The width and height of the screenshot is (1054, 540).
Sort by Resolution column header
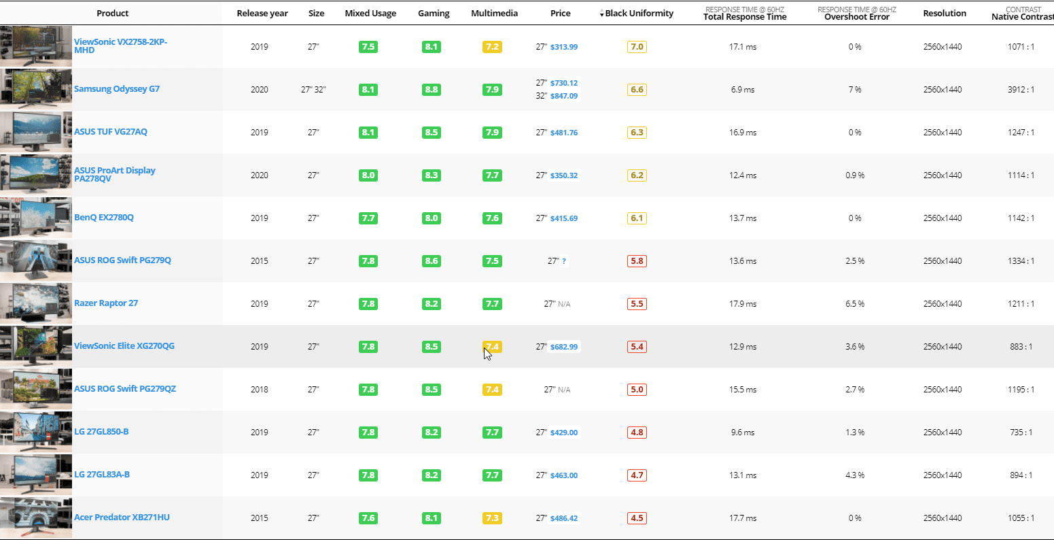point(945,13)
